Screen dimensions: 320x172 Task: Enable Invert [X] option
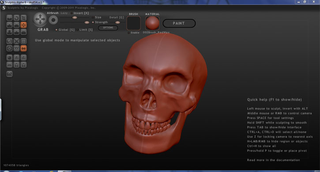tap(79, 13)
